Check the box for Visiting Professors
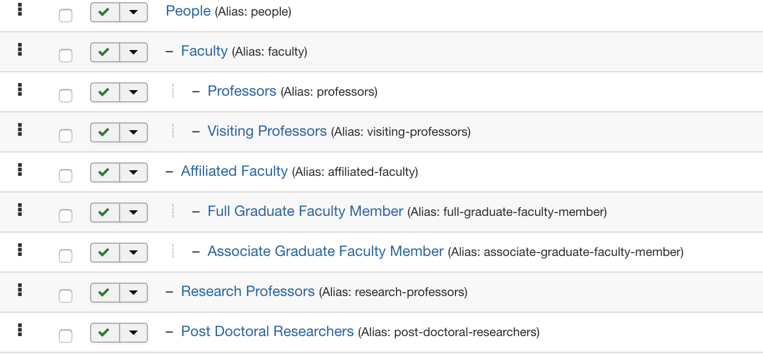The image size is (763, 355). coord(66,136)
